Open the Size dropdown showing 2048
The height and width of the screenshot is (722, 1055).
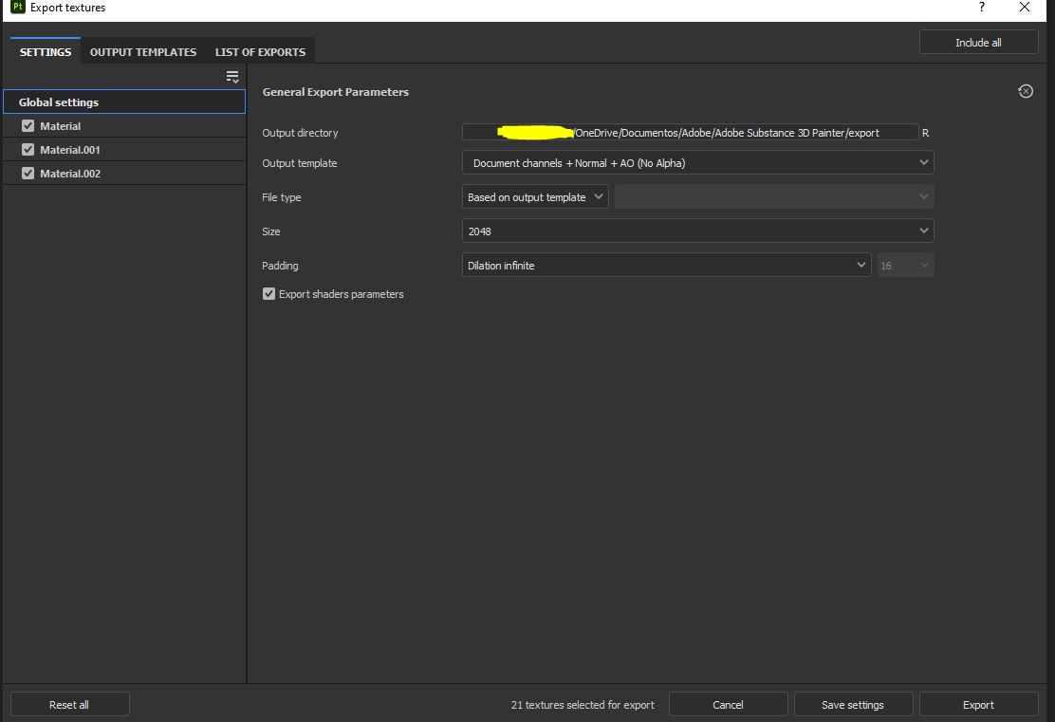(x=697, y=231)
